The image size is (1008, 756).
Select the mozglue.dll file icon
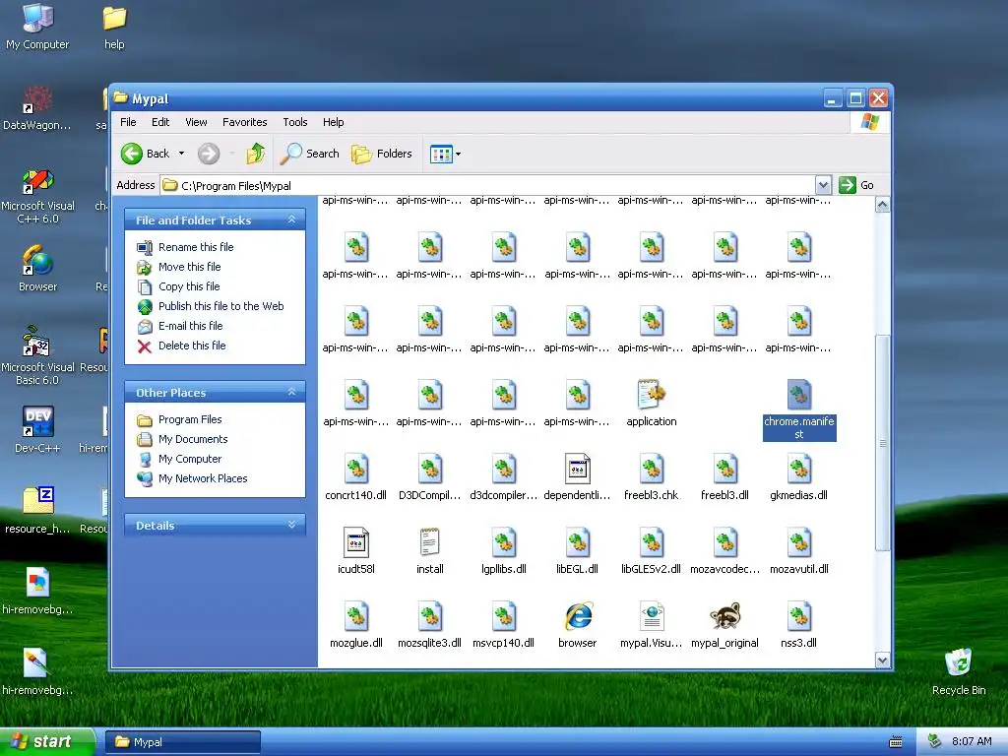pos(356,617)
